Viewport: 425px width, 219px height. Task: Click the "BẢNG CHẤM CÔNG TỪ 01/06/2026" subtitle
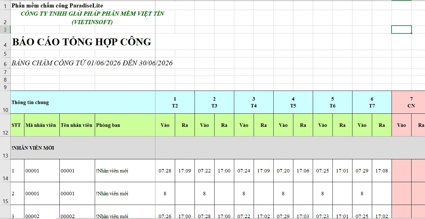pyautogui.click(x=92, y=63)
